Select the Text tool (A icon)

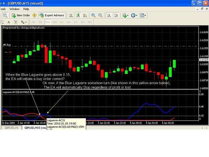(x=9, y=22)
